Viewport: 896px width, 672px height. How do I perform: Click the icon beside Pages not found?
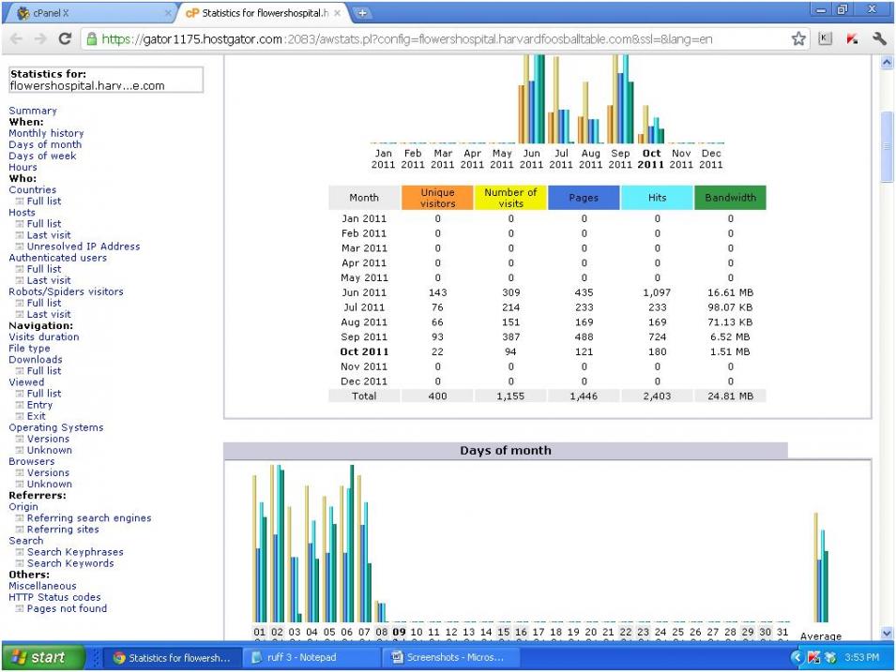pyautogui.click(x=20, y=609)
